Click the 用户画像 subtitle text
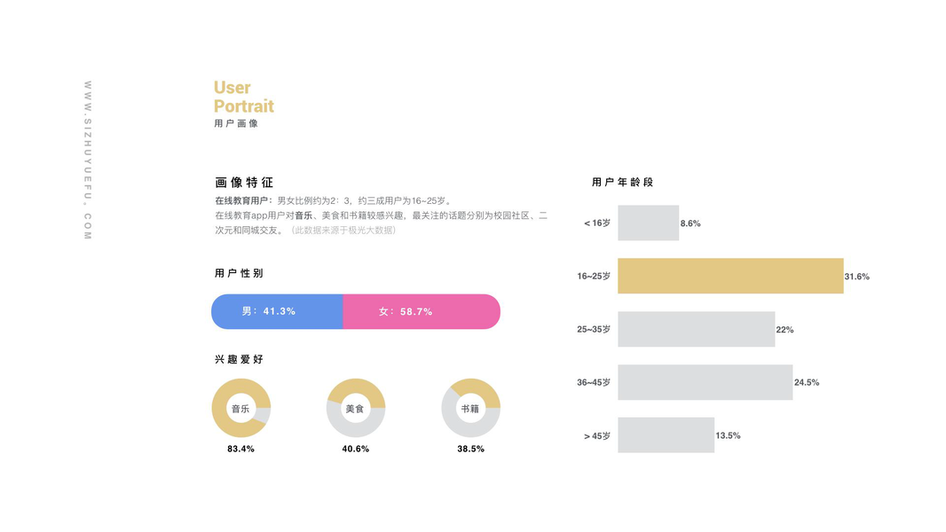 pyautogui.click(x=236, y=124)
